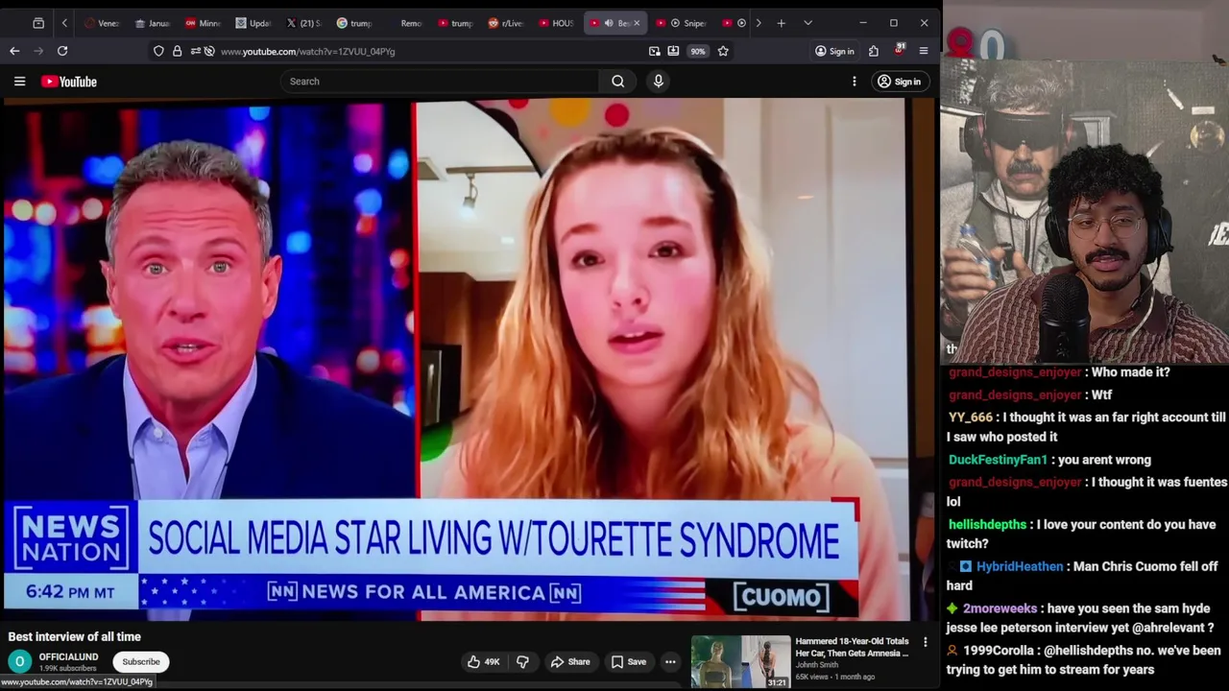Open the OFFICIALUND channel avatar
Image resolution: width=1229 pixels, height=691 pixels.
[19, 661]
